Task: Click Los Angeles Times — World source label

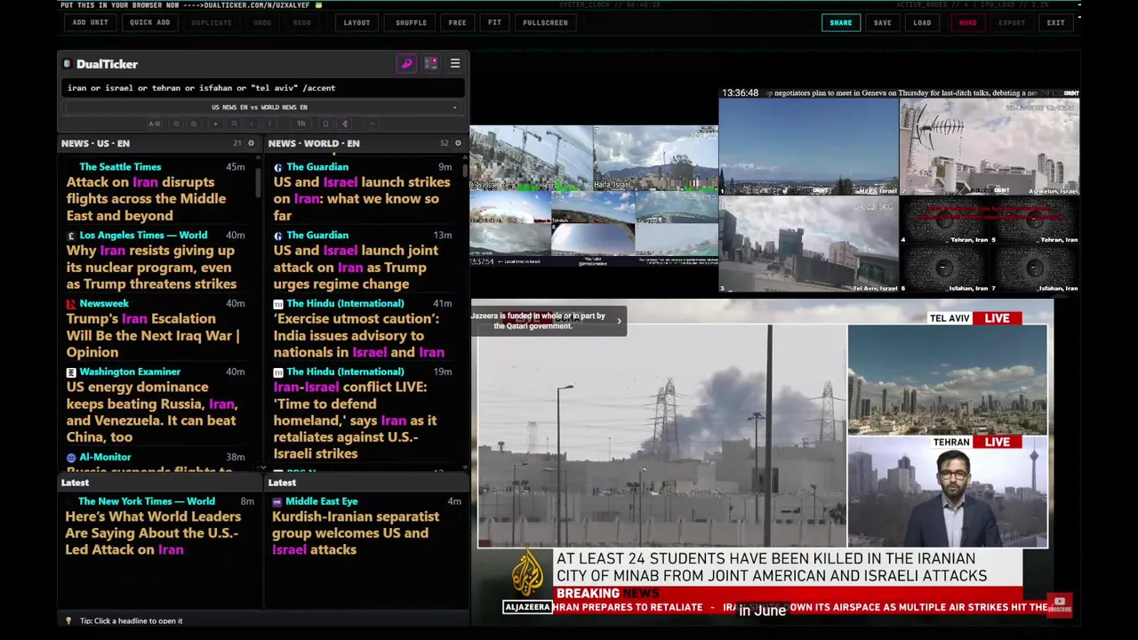Action: 143,236
